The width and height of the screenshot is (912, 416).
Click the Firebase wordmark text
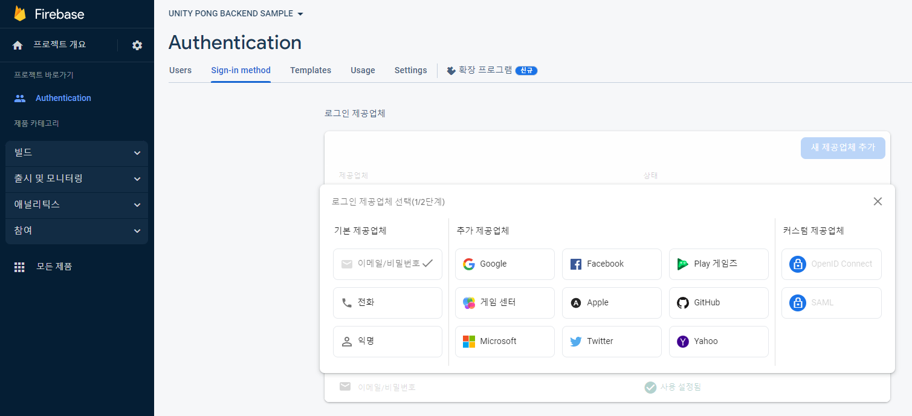tap(59, 14)
